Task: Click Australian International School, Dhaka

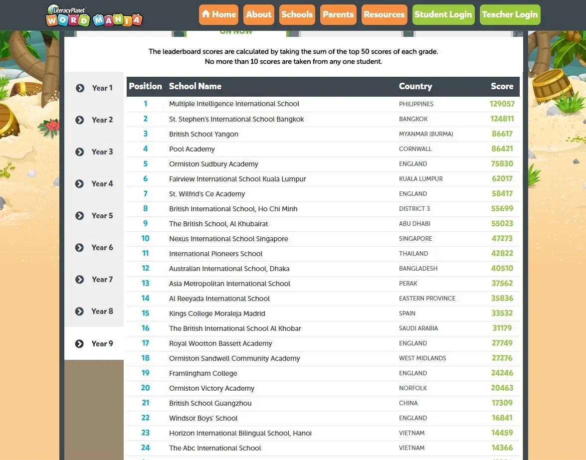Action: point(229,269)
